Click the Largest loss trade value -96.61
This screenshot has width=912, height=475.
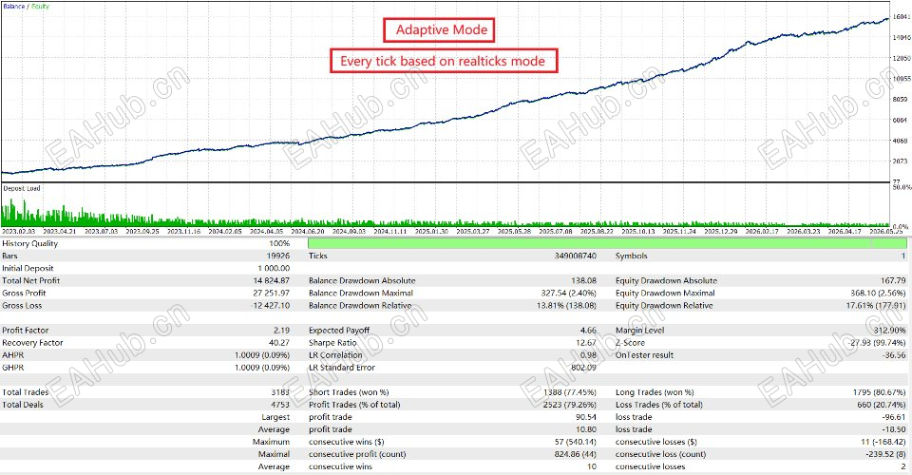click(894, 417)
